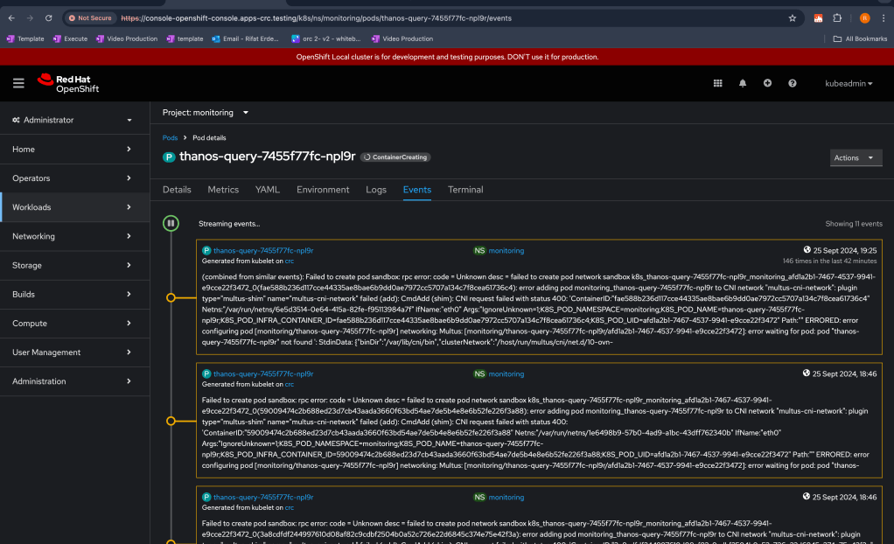Click the pod P badge beside pod title
Screen dimensions: 894x544
point(169,157)
